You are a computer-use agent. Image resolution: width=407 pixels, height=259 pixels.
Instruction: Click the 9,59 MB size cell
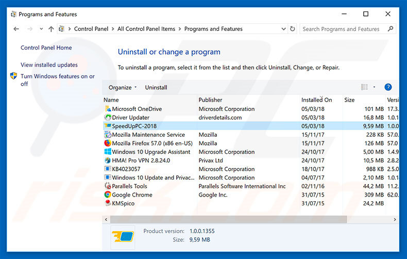tap(374, 126)
